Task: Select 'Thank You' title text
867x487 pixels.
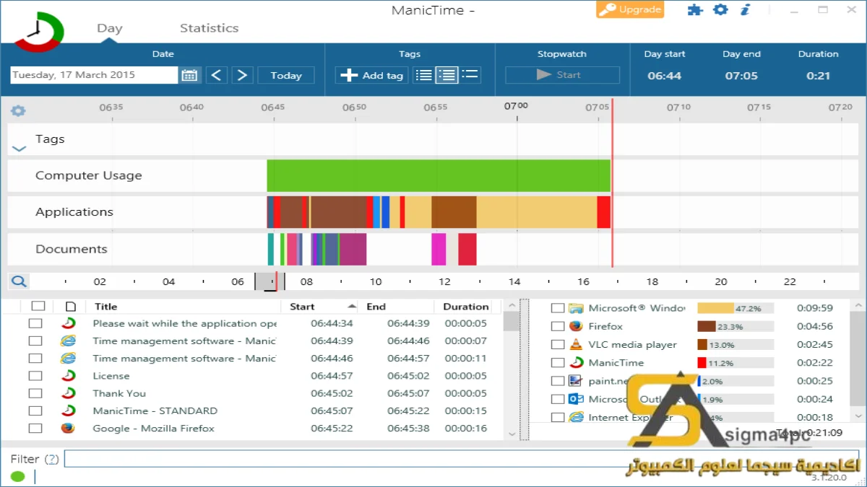Action: (119, 393)
